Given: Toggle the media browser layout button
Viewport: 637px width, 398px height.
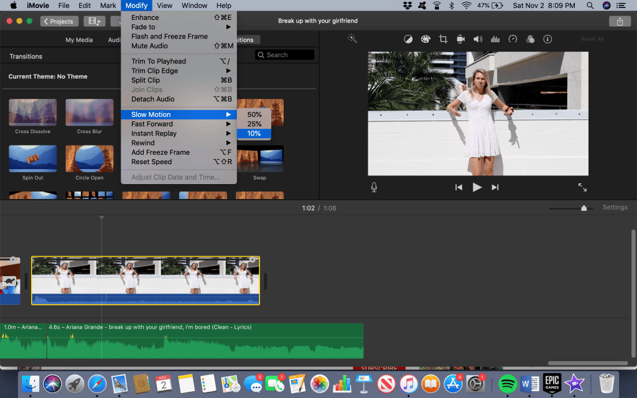Looking at the screenshot, I should 95,21.
